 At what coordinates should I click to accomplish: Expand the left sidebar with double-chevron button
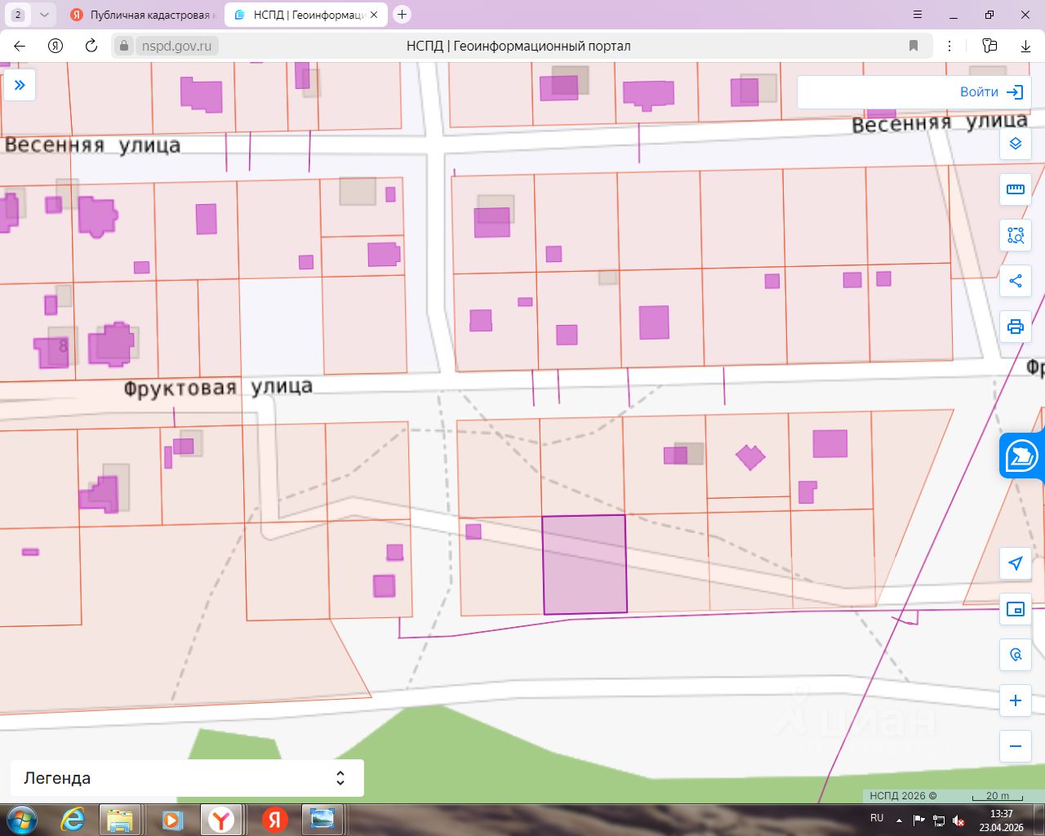20,85
